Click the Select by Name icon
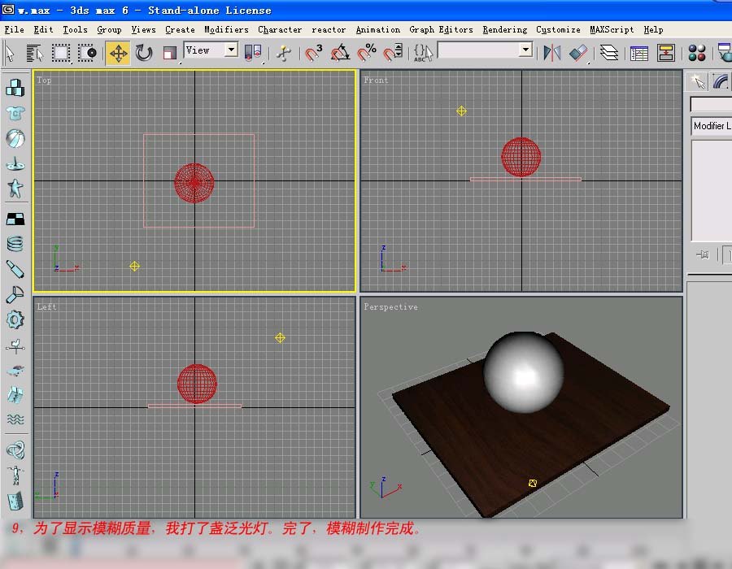 [35, 54]
